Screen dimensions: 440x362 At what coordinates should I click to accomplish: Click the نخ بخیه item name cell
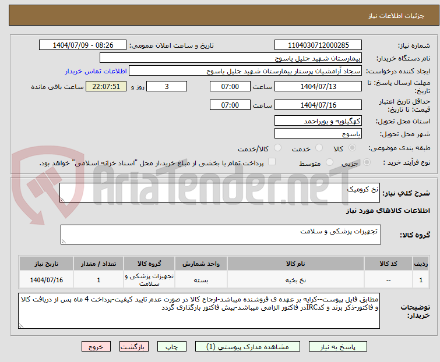(x=295, y=280)
